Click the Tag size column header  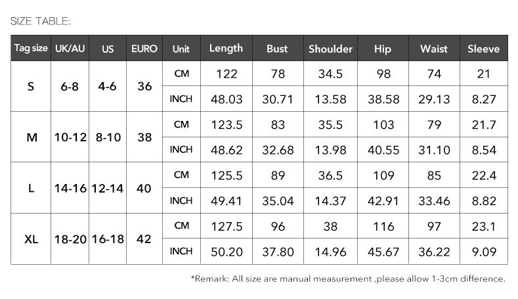31,49
